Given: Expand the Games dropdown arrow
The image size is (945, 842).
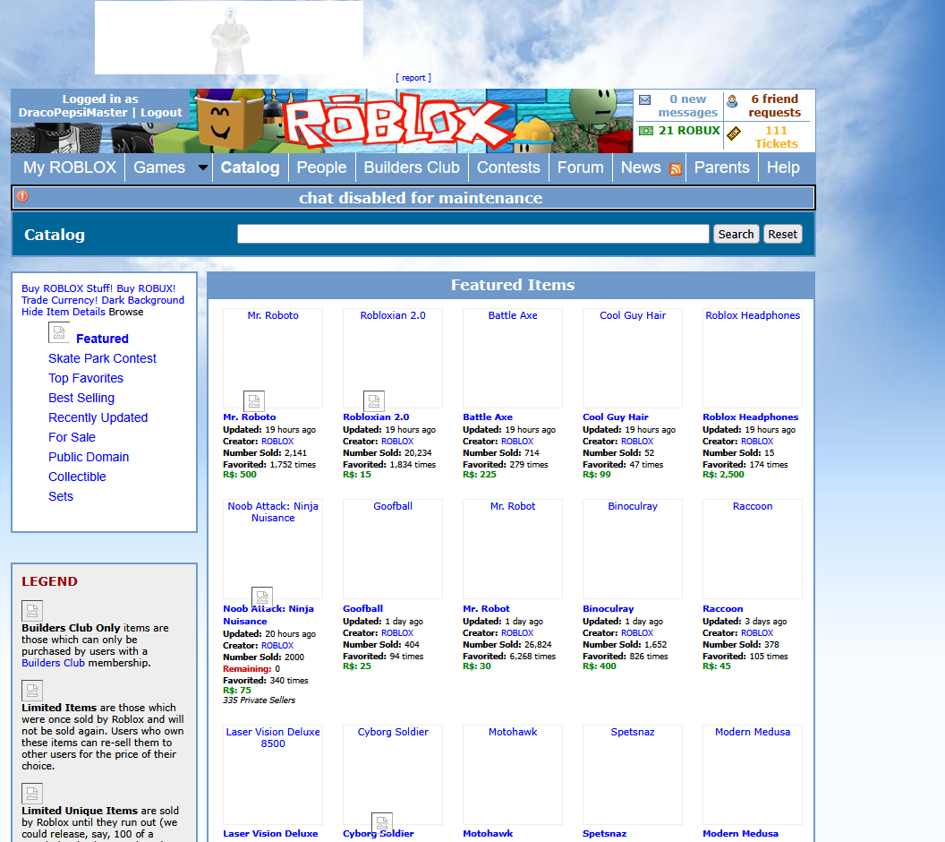Looking at the screenshot, I should click(x=203, y=168).
